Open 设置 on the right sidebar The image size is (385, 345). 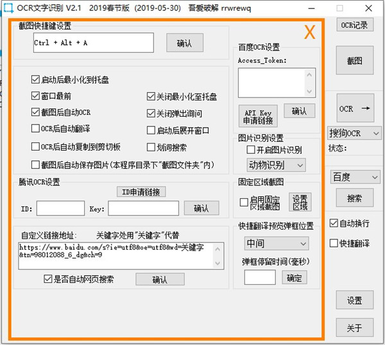click(355, 300)
